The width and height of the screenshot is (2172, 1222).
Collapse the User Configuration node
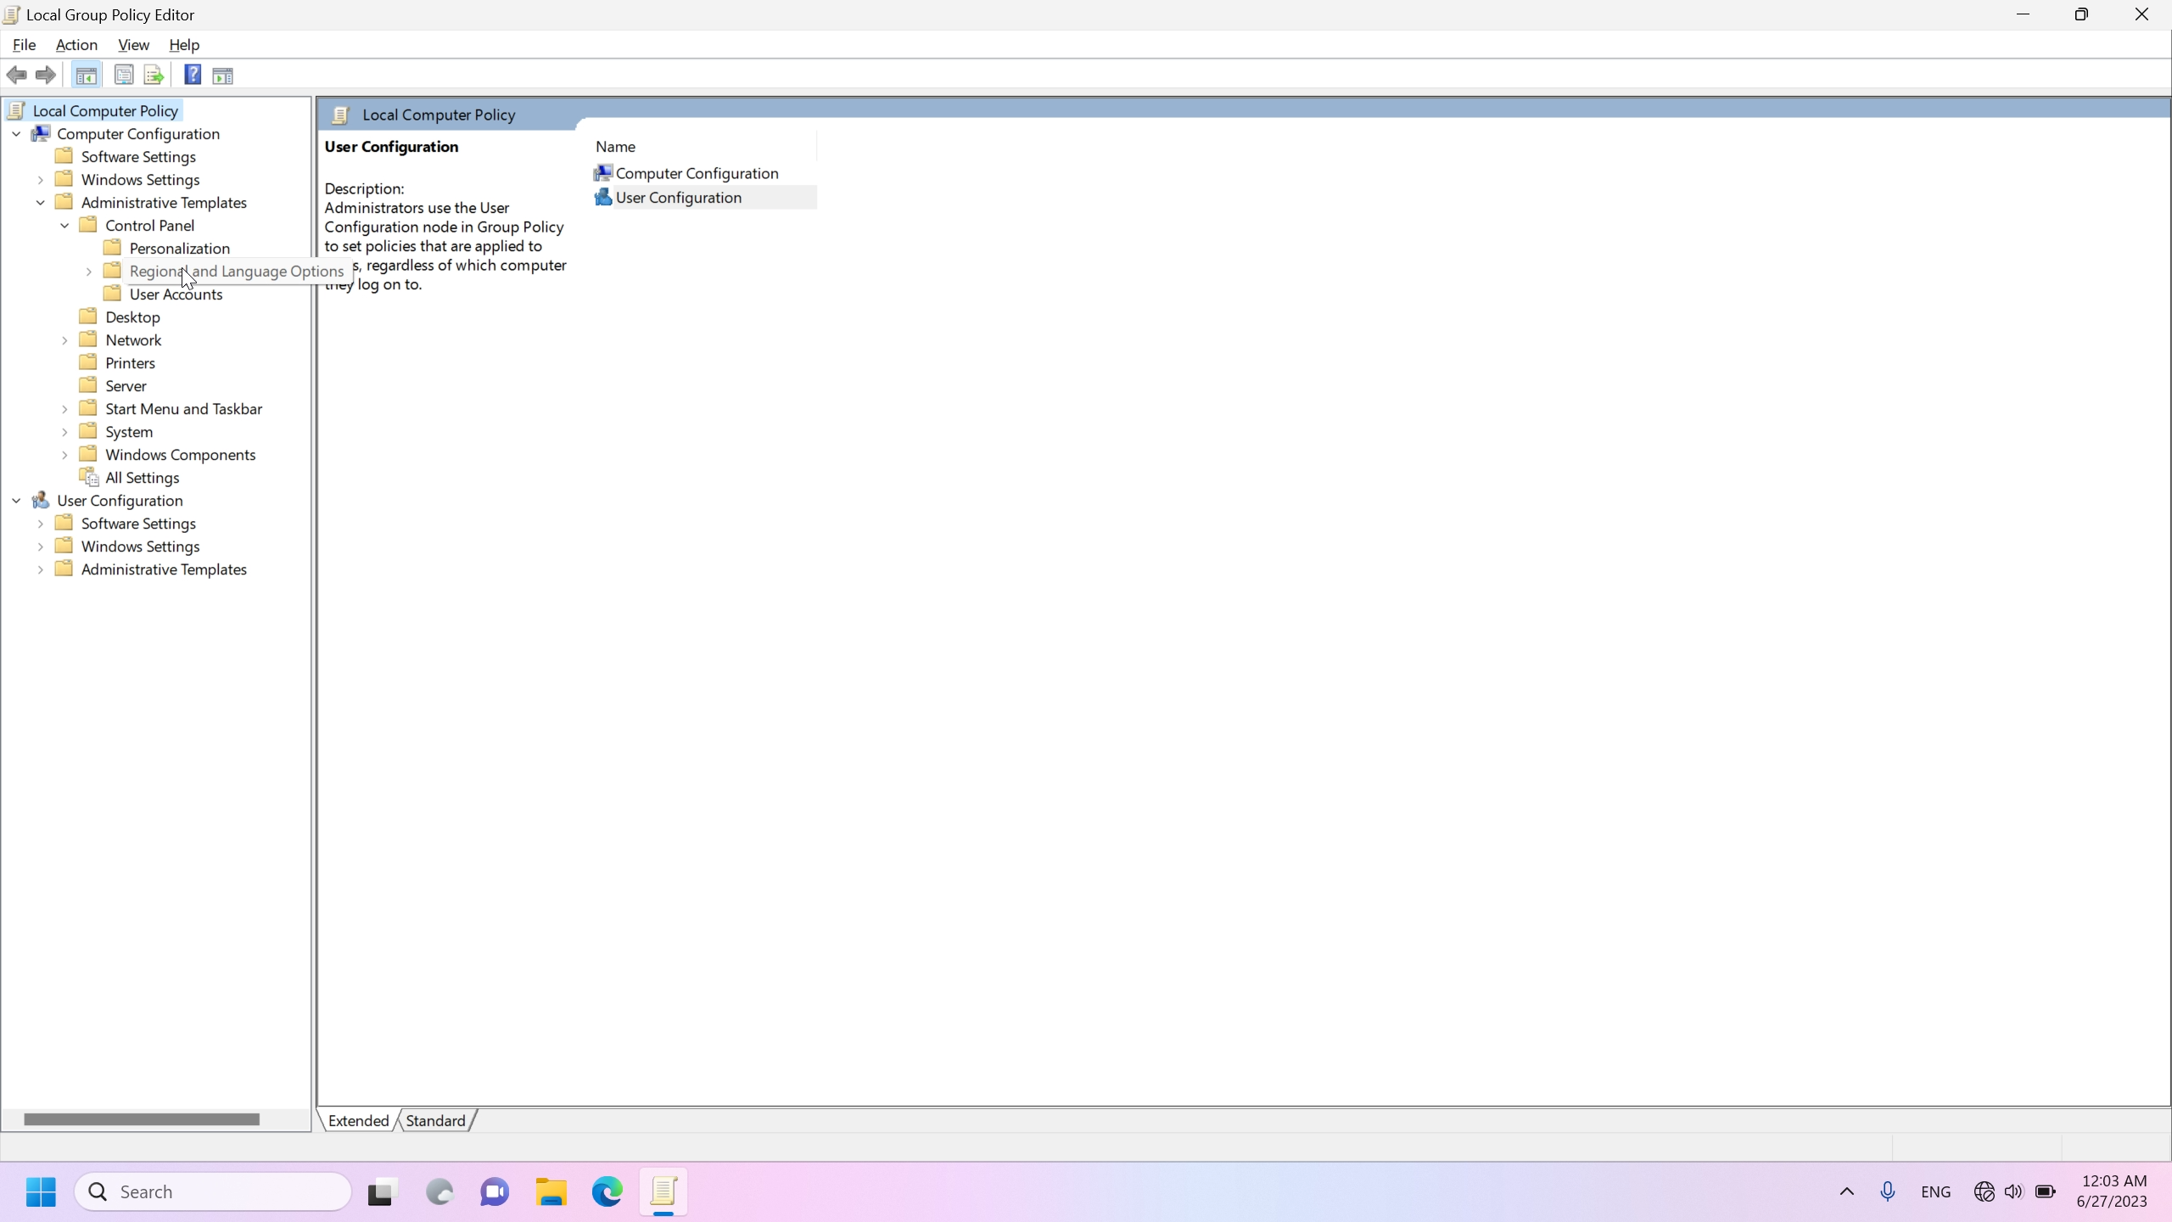16,501
